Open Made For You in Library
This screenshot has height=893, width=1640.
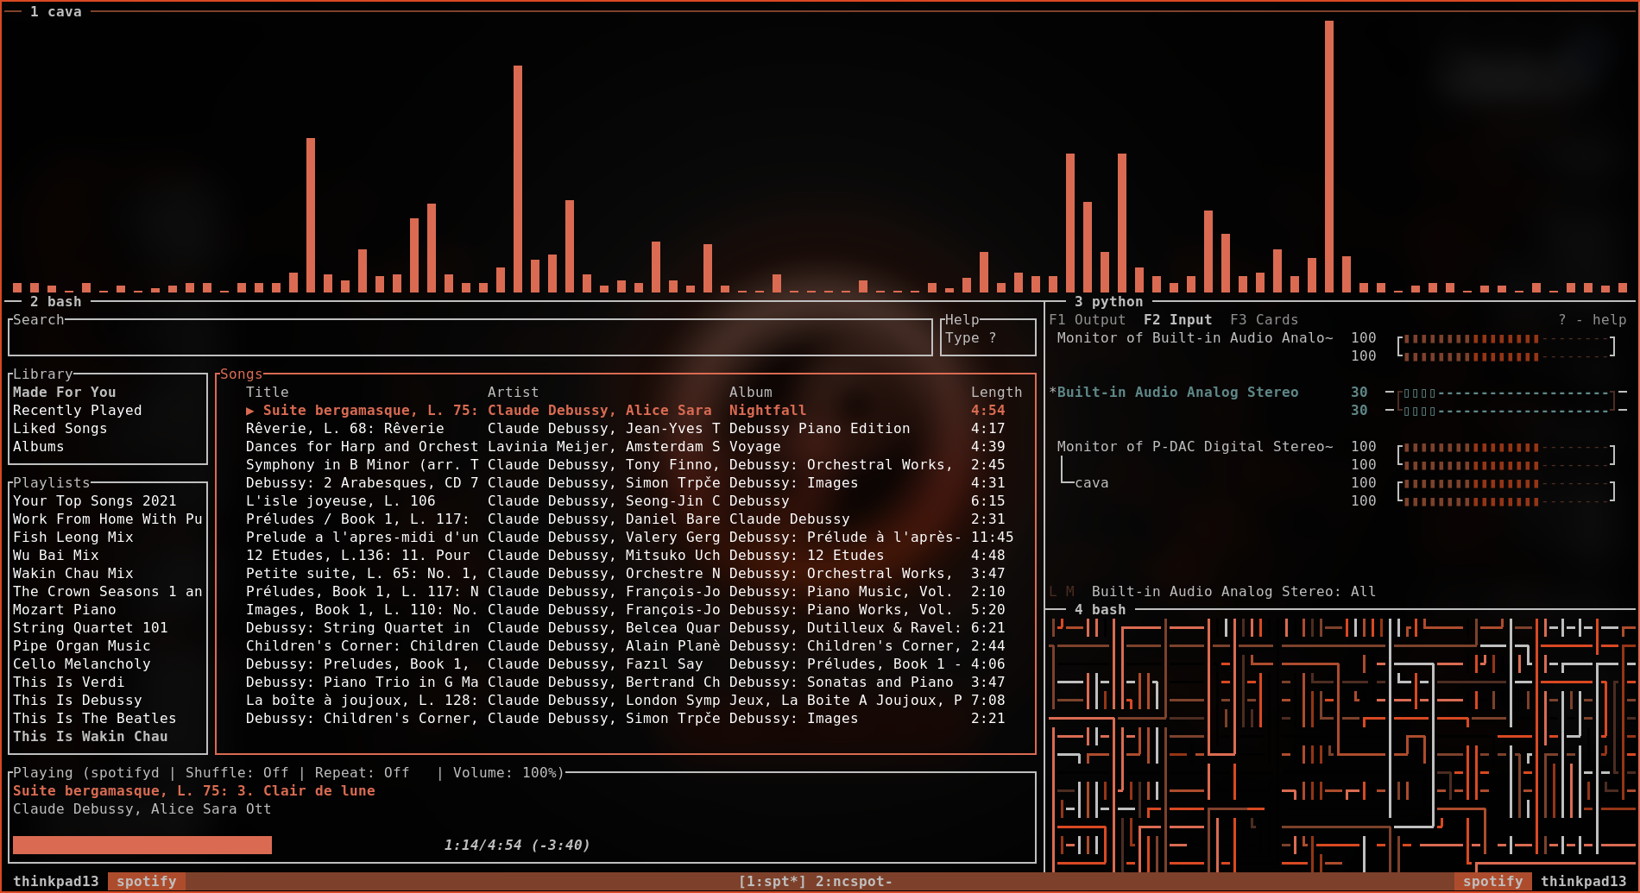pyautogui.click(x=65, y=393)
